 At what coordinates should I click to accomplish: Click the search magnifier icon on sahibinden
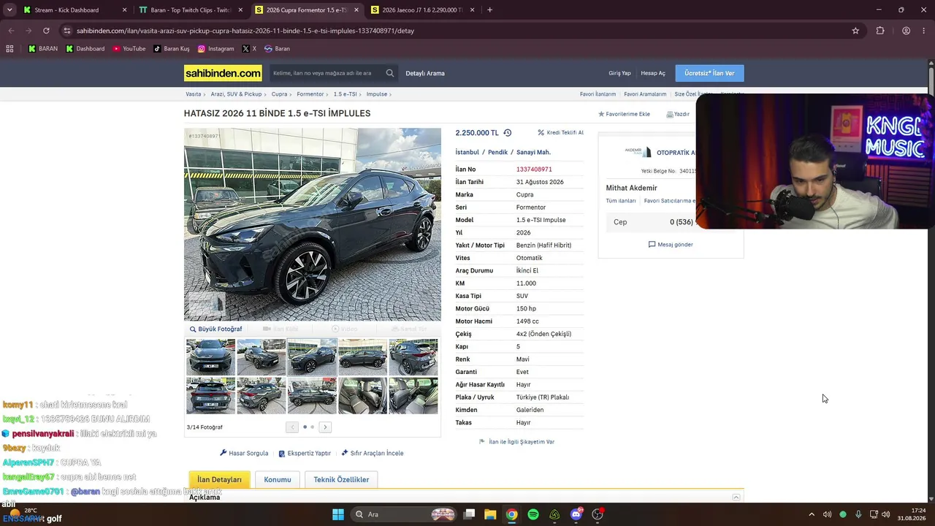tap(390, 73)
